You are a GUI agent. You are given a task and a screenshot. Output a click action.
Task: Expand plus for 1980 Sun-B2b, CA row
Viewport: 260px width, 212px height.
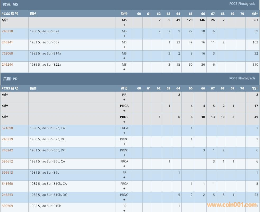click(124, 133)
